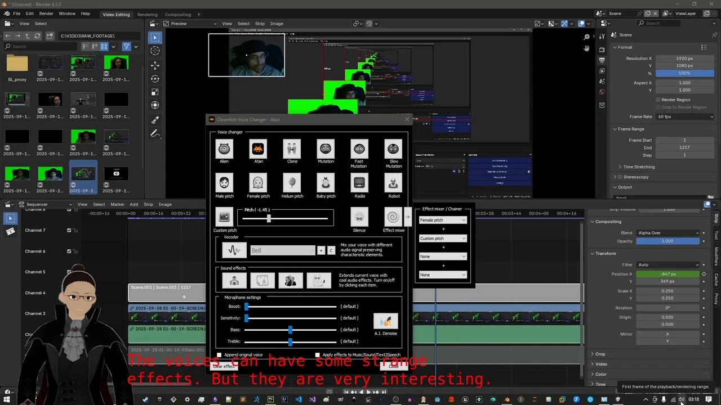The height and width of the screenshot is (405, 721).
Task: Click the A.I. Denoise icon
Action: [386, 321]
